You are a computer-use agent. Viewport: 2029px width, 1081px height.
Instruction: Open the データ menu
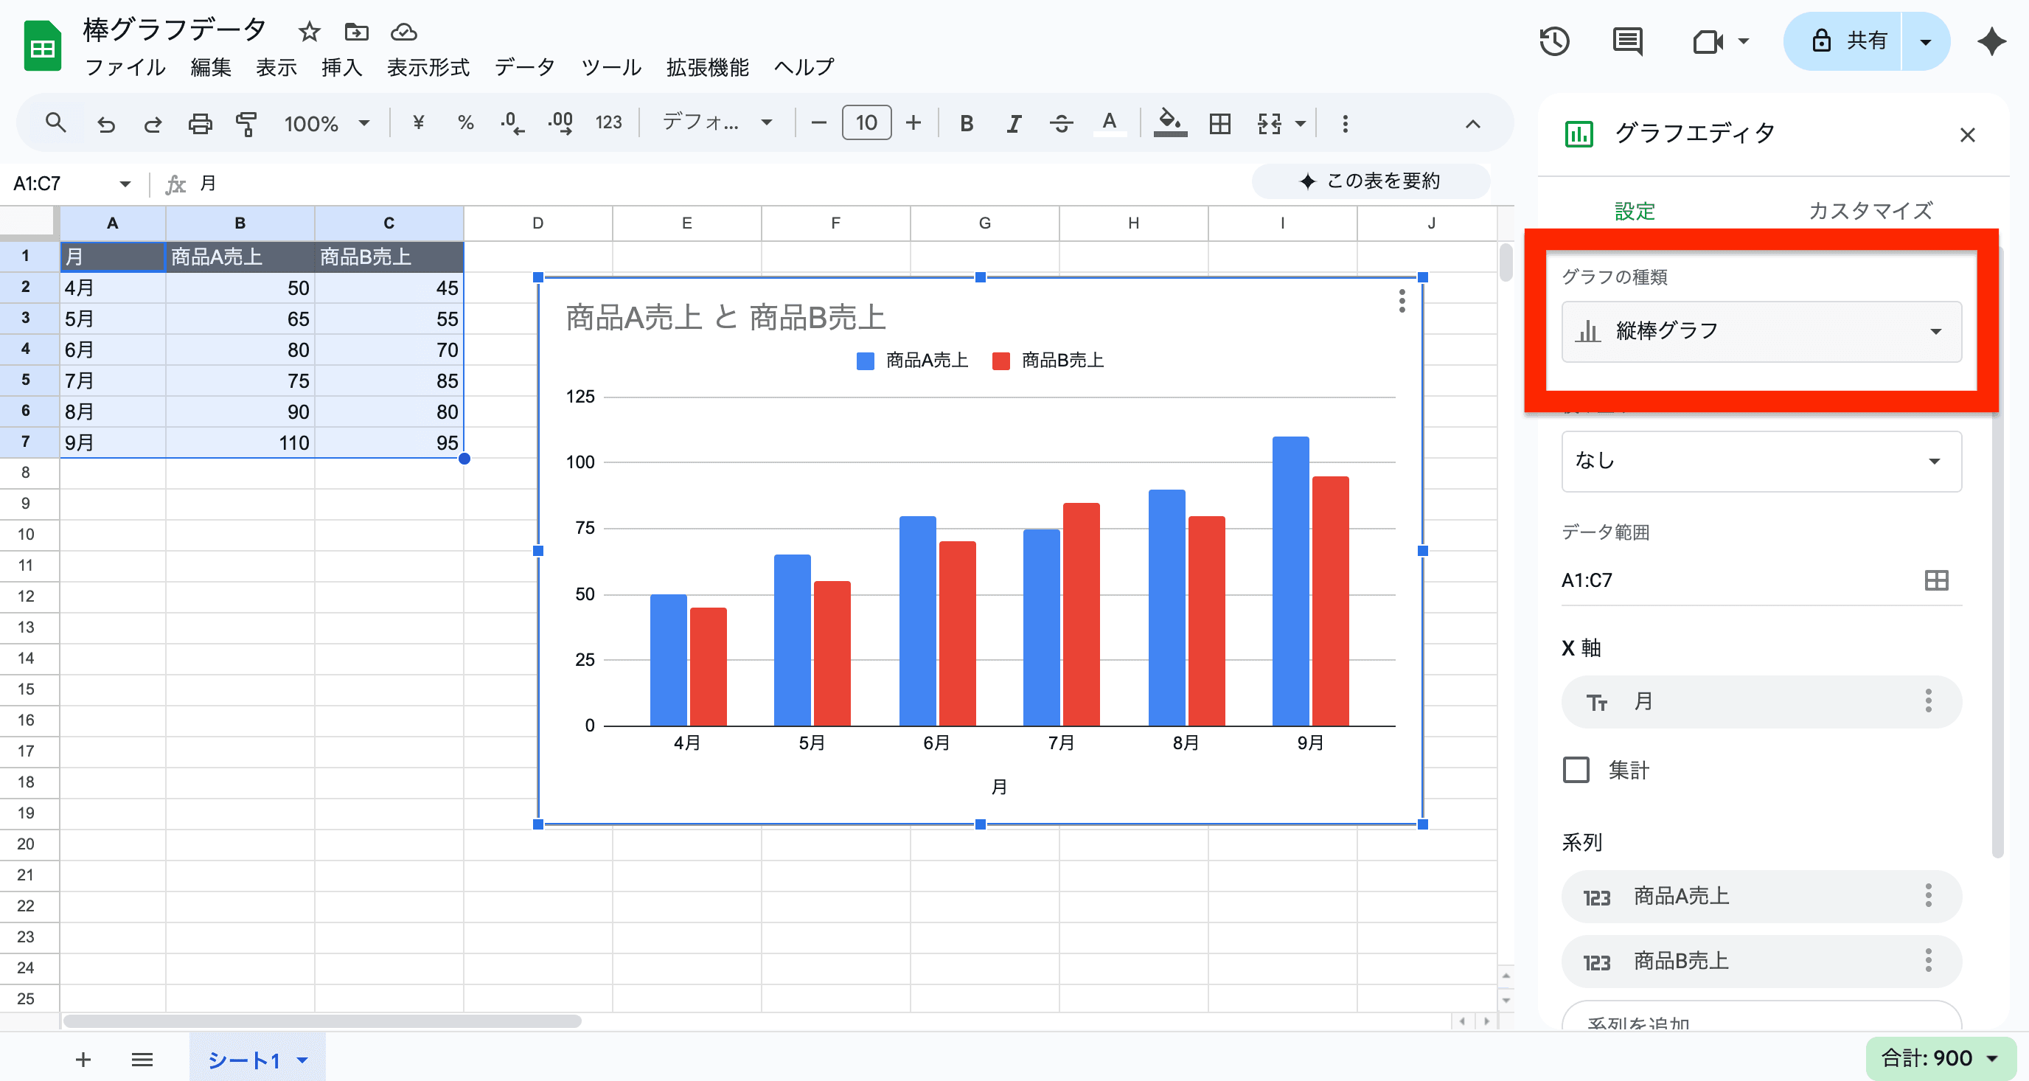[525, 68]
